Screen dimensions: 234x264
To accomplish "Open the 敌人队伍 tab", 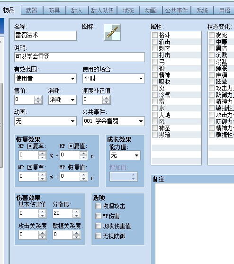I will [x=102, y=10].
